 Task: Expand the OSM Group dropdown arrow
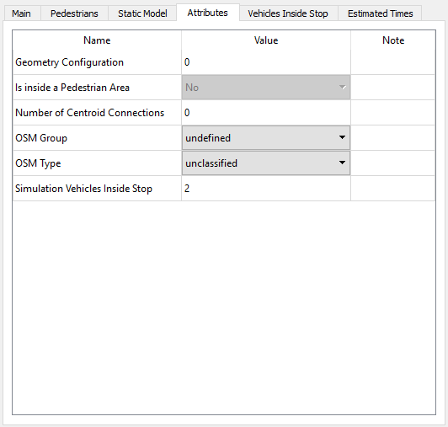point(342,137)
